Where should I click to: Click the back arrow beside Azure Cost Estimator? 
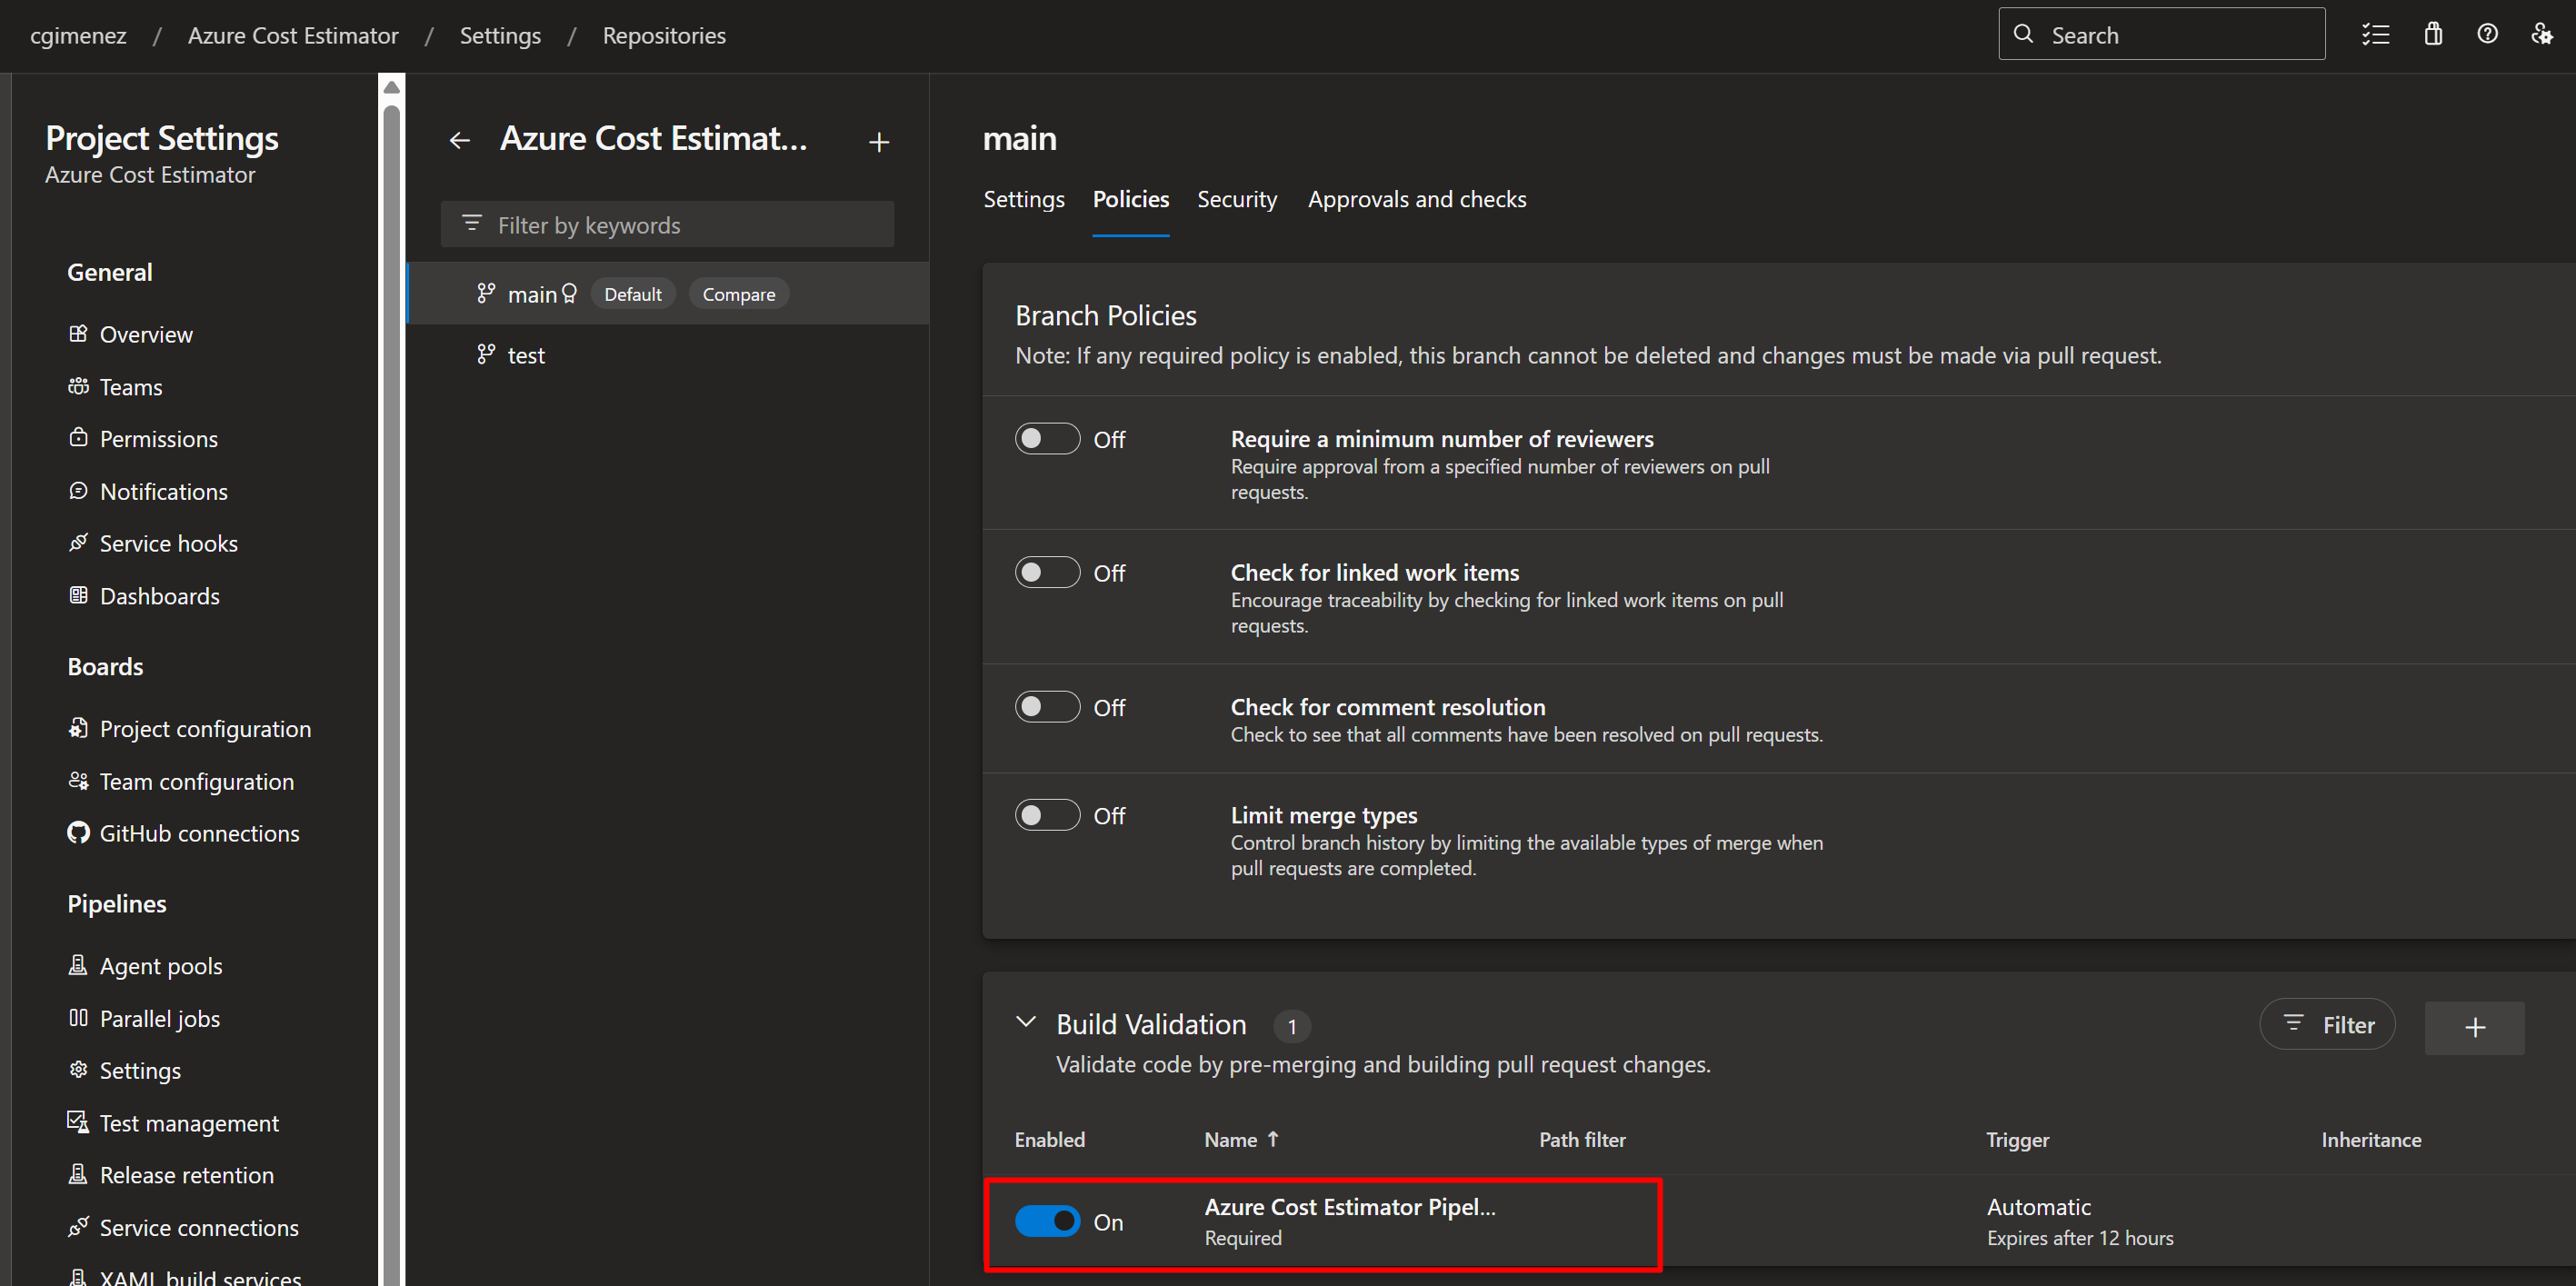(459, 141)
